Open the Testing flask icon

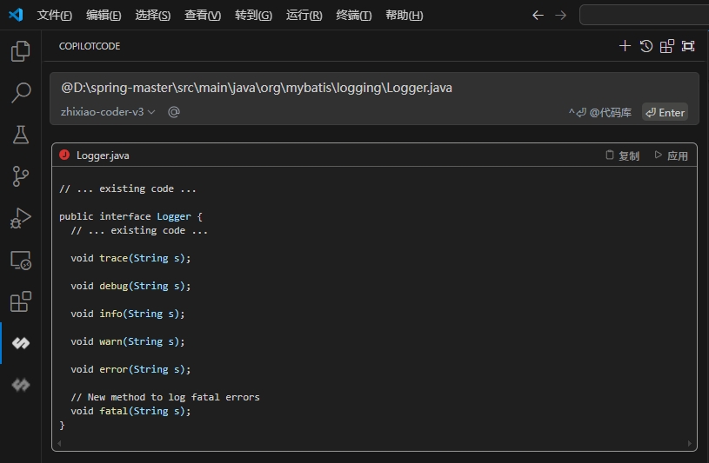click(20, 135)
